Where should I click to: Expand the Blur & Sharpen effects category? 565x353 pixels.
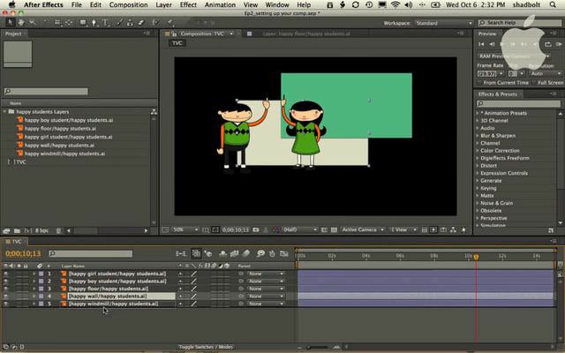(478, 136)
